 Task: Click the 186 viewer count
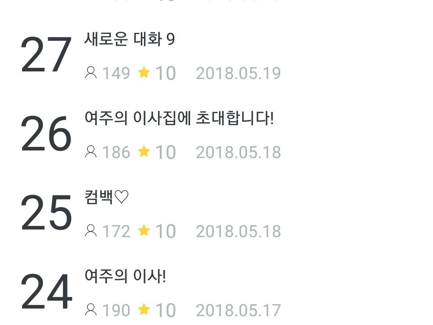click(116, 152)
